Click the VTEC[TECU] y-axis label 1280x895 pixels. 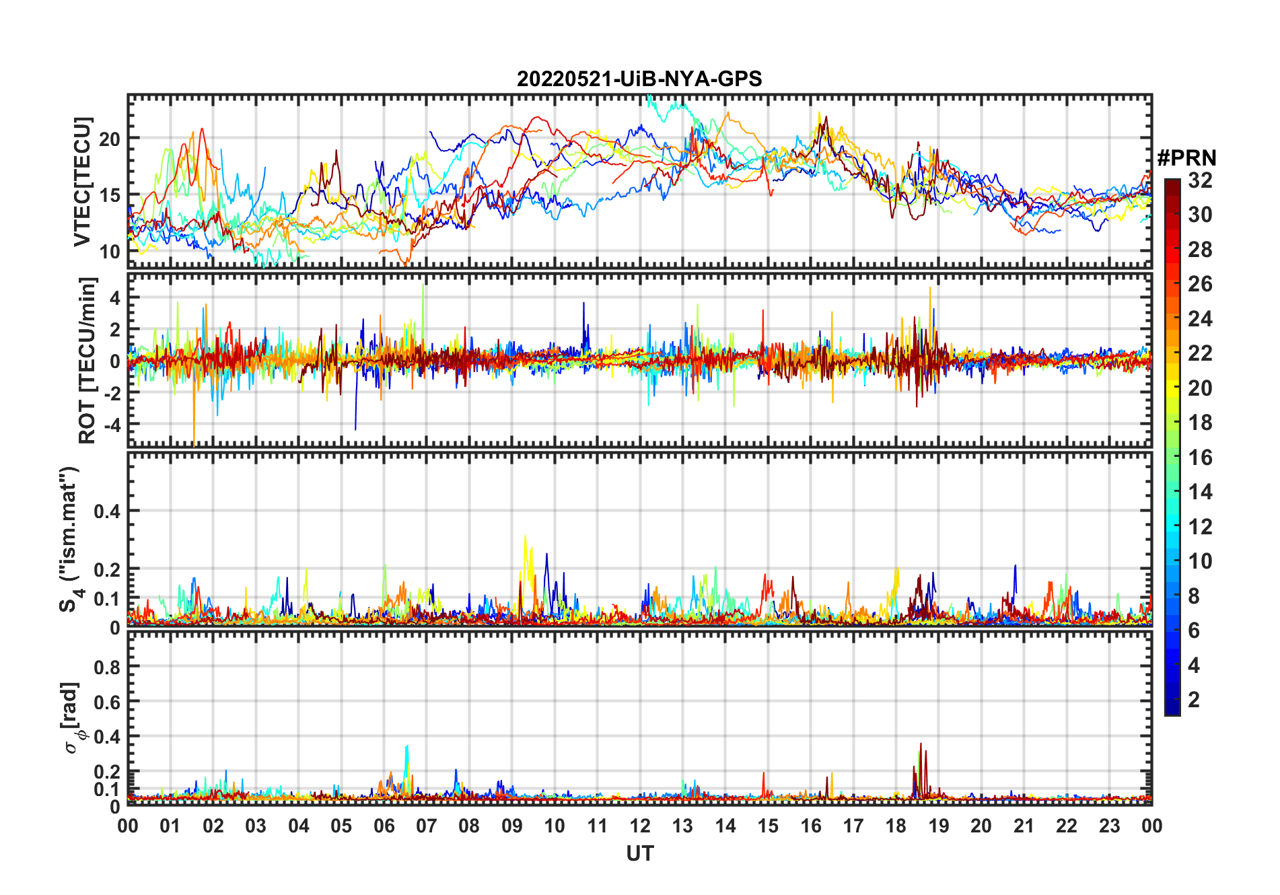[82, 182]
